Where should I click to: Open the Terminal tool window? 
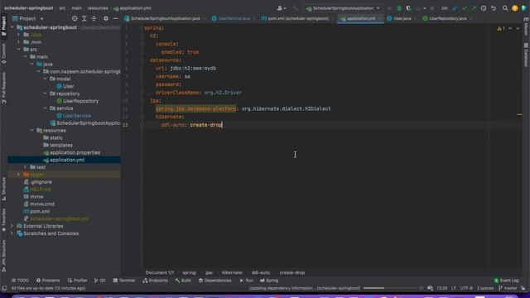coord(124,281)
